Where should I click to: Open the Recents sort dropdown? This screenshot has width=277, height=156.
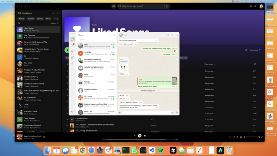[54, 23]
